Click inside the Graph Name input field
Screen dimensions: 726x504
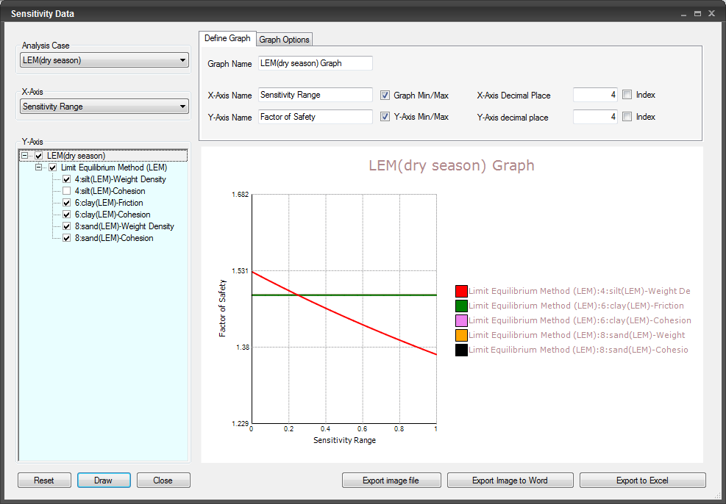(315, 63)
